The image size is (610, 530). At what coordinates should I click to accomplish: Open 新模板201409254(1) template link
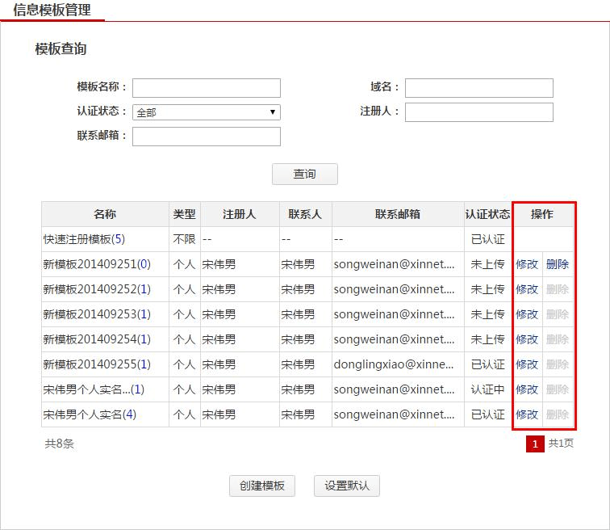(x=97, y=339)
